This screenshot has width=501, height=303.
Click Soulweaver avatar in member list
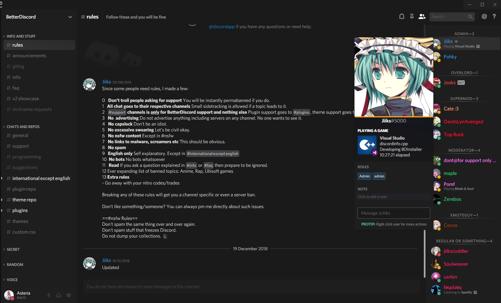click(436, 264)
